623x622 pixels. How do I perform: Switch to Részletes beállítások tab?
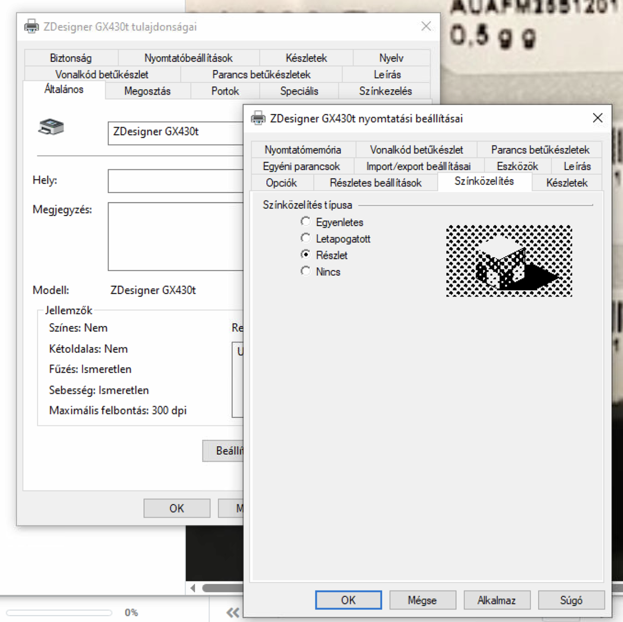(375, 183)
